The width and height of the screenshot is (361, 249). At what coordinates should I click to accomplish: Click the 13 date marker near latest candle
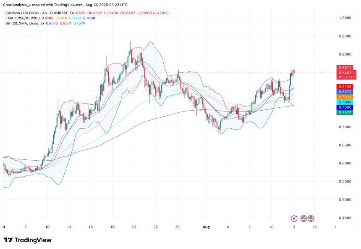point(293,227)
